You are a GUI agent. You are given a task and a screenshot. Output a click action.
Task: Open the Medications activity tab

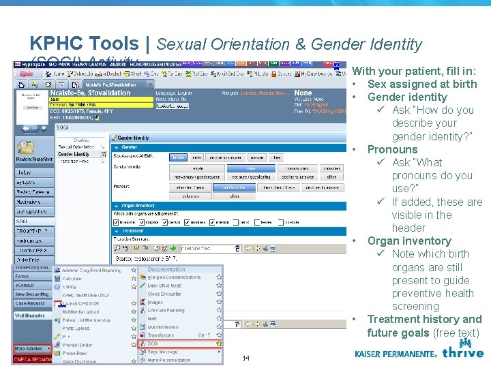click(34, 202)
